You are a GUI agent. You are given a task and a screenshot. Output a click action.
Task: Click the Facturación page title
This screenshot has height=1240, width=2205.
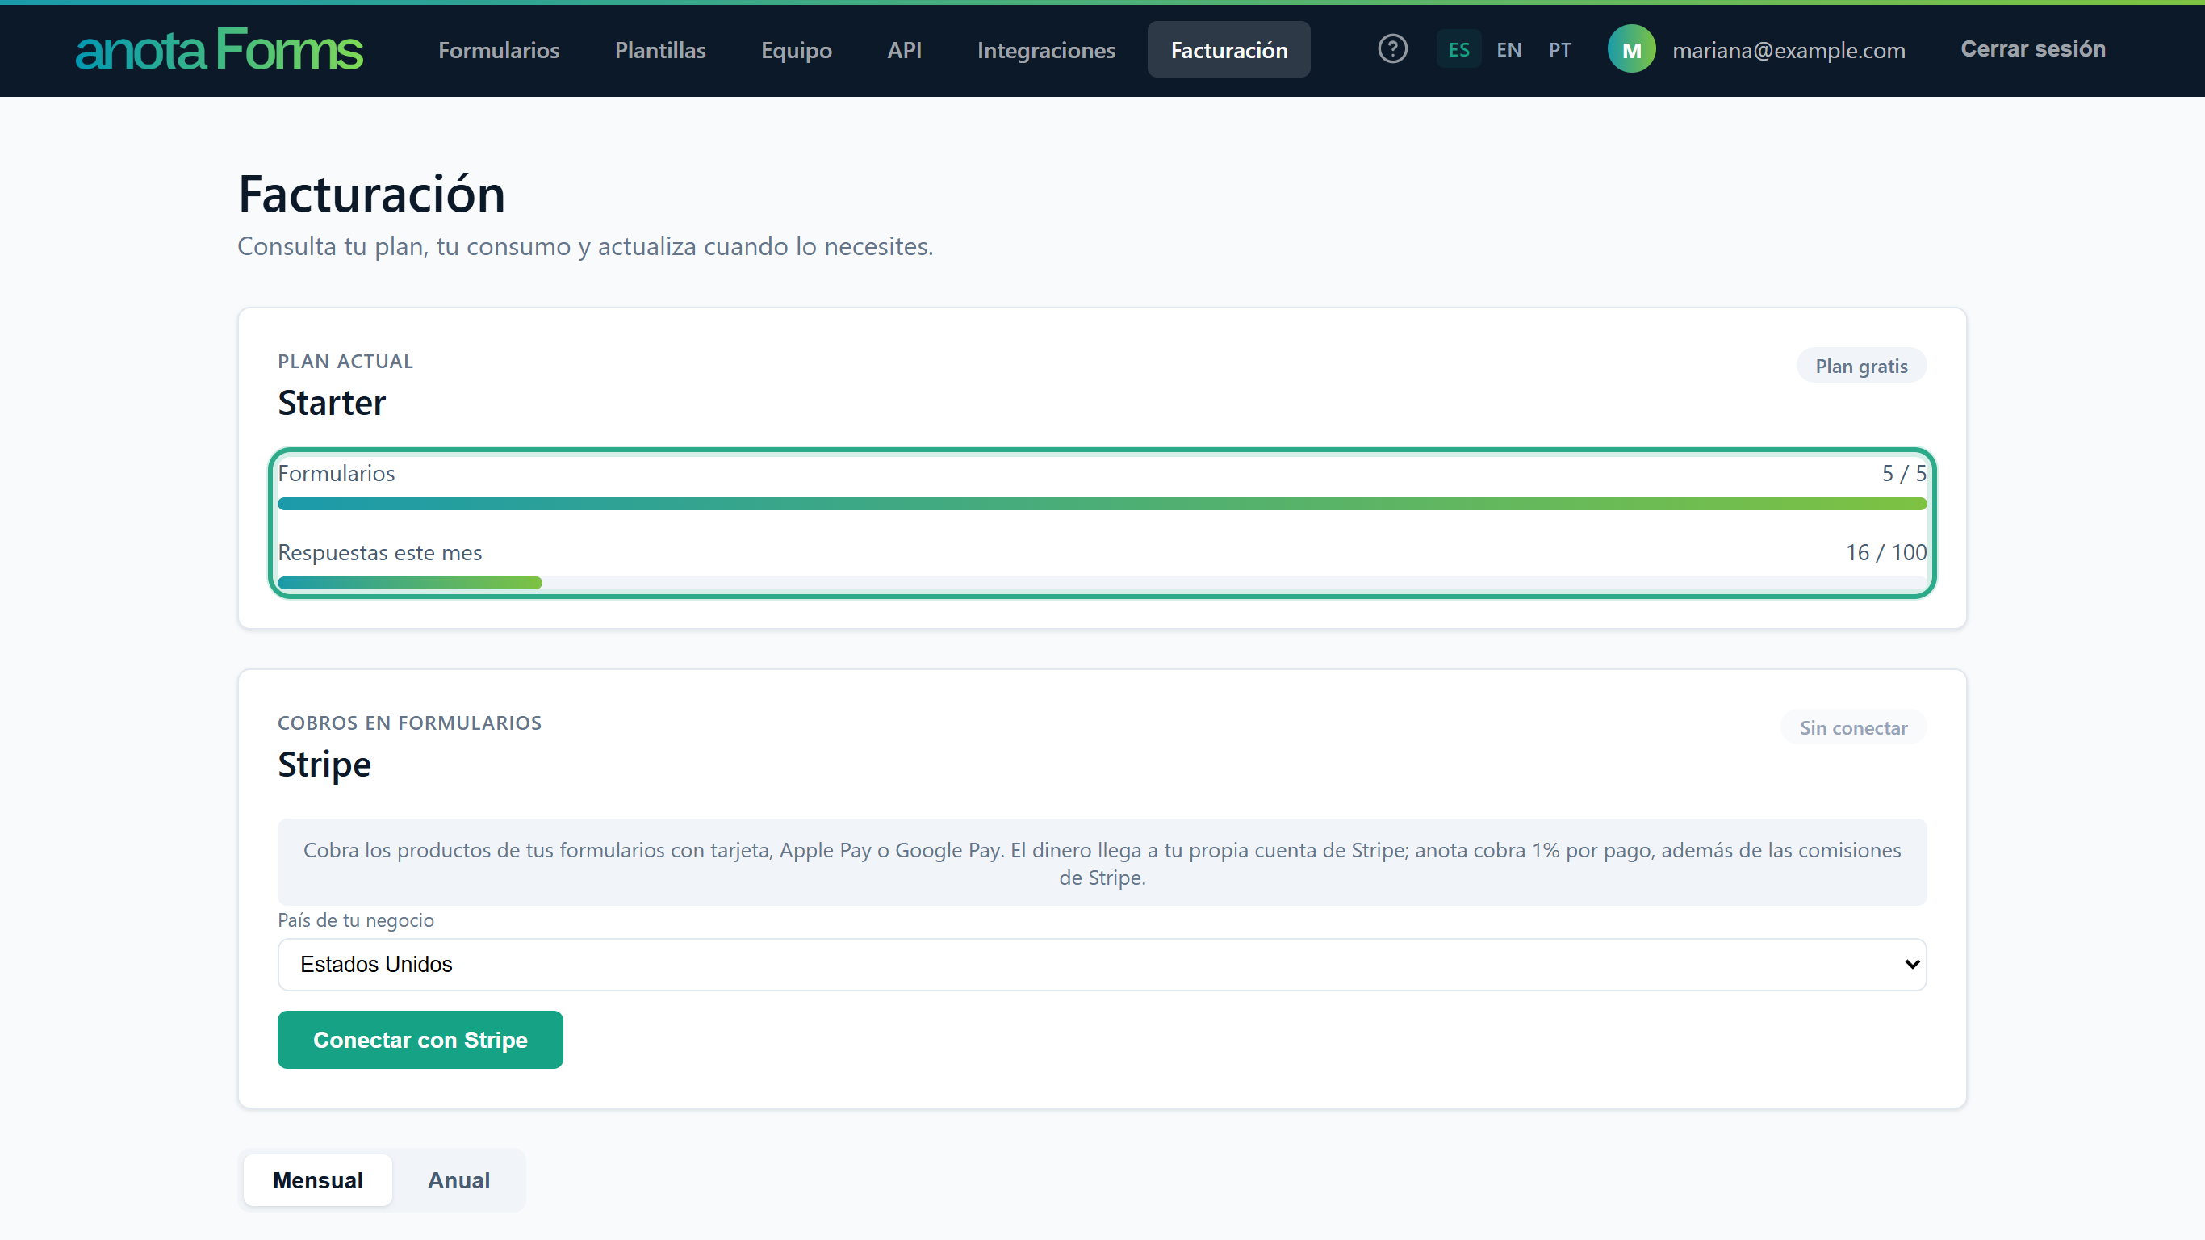pos(371,195)
